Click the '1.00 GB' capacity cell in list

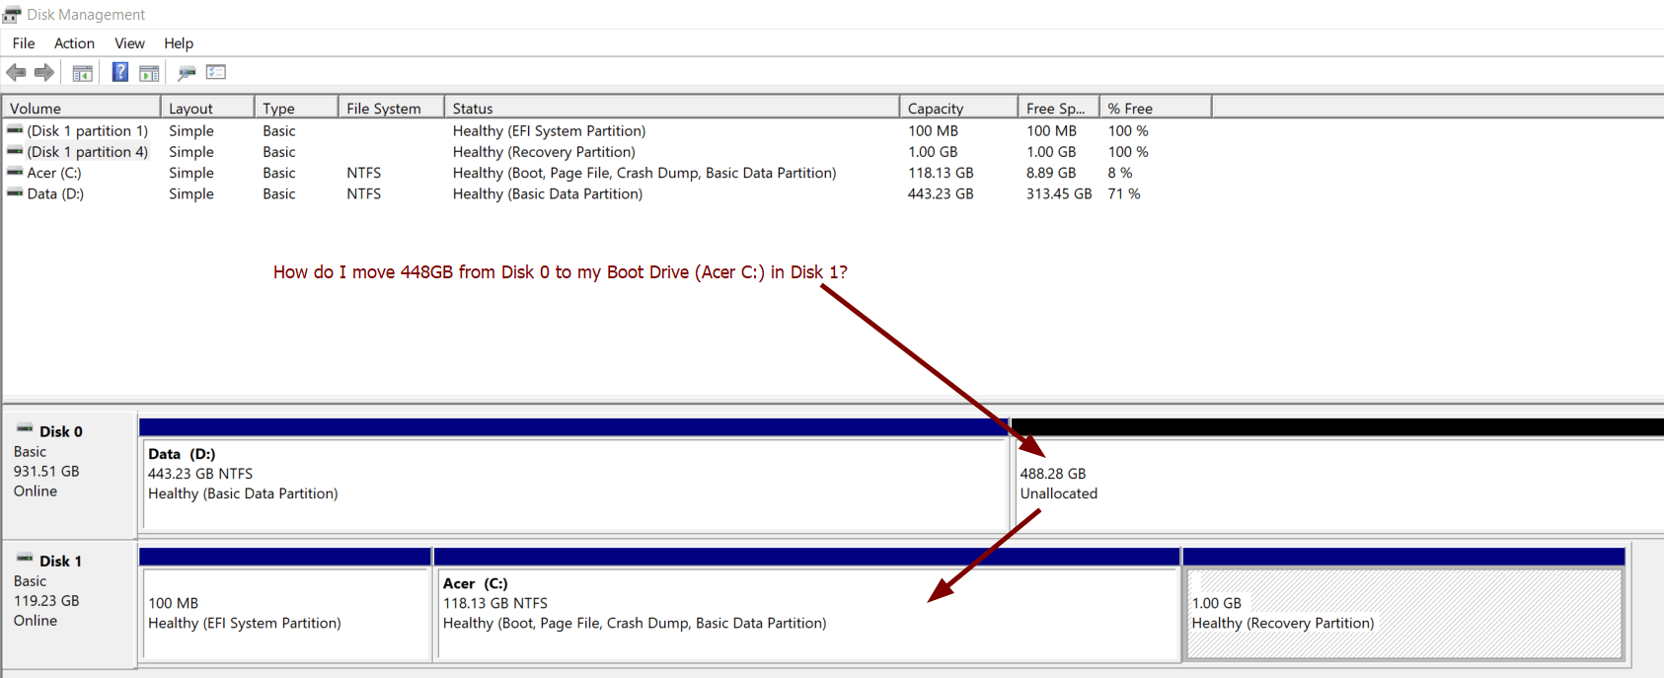(x=933, y=151)
